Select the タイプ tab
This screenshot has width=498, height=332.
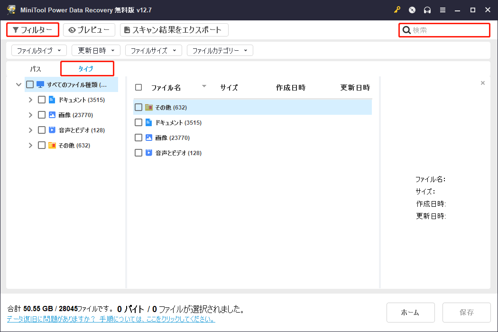(87, 68)
